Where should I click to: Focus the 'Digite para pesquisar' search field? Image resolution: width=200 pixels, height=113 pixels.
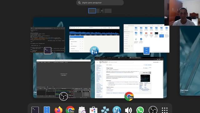[100, 3]
